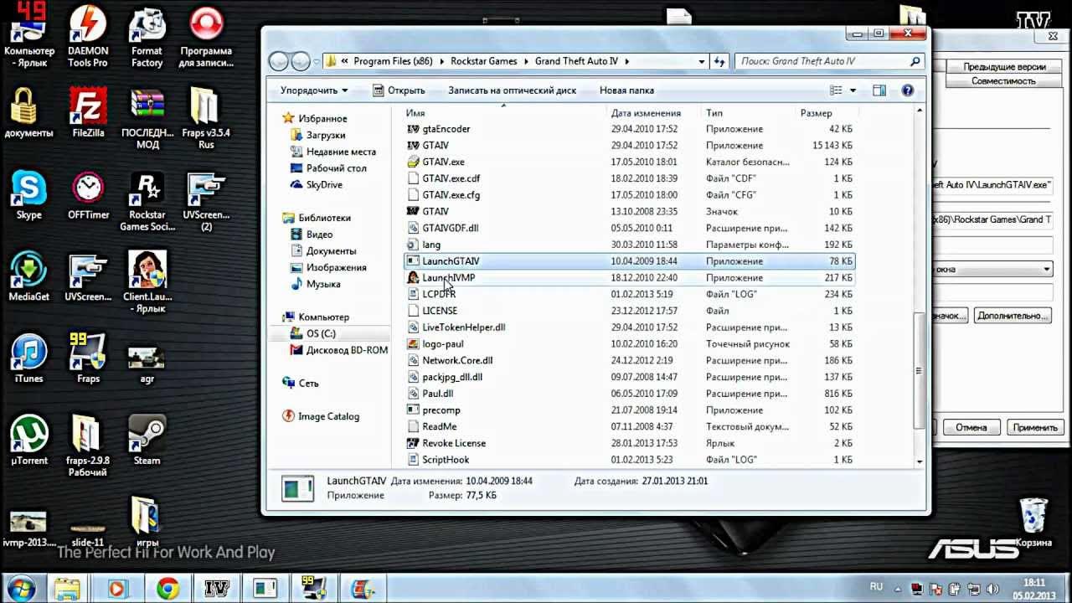This screenshot has height=603, width=1072.
Task: Open the Упорядочить dropdown menu
Action: coord(314,90)
